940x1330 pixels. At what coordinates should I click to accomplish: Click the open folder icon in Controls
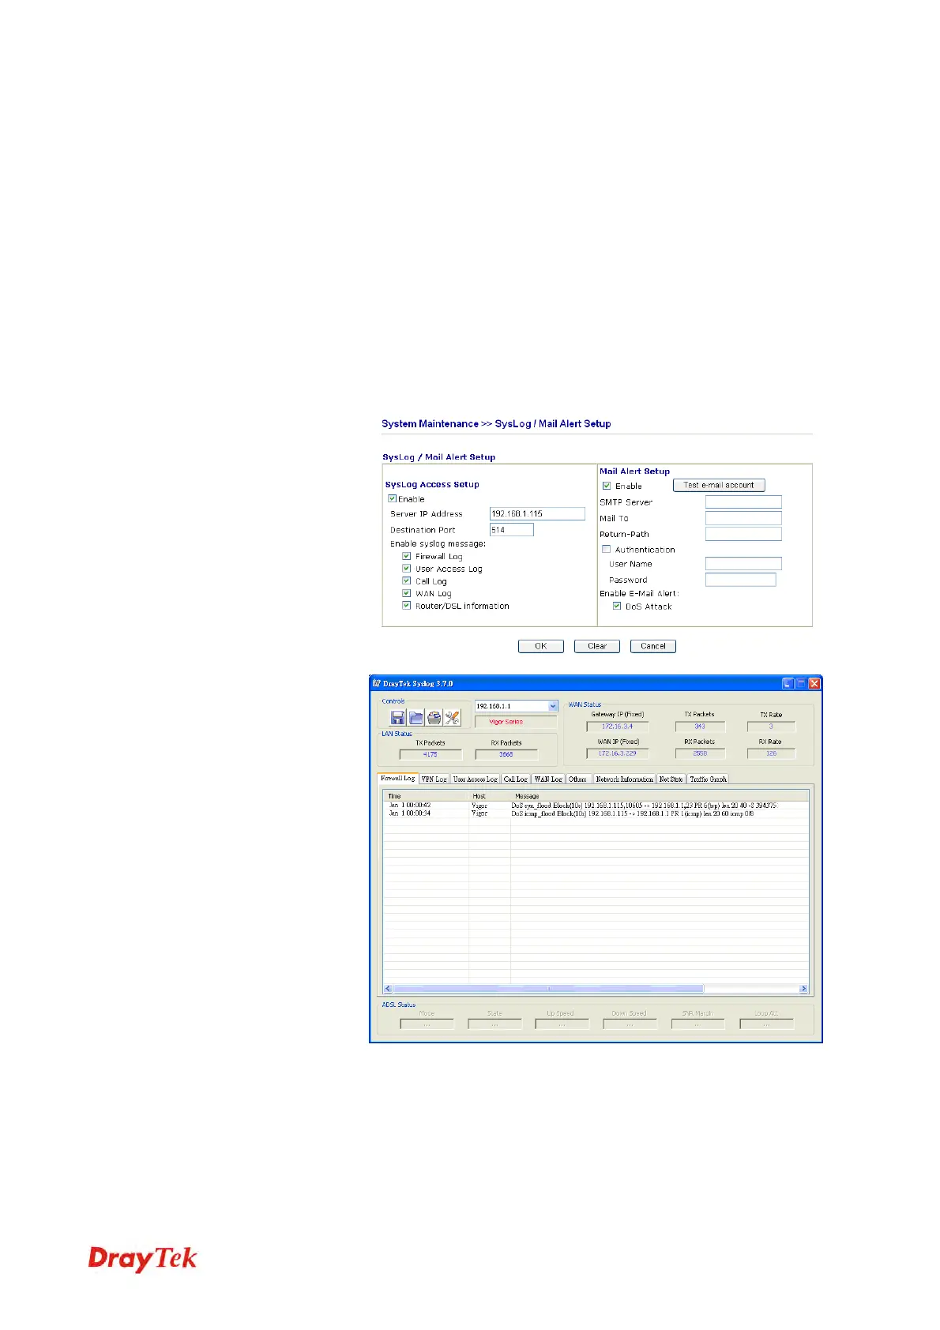(x=415, y=717)
